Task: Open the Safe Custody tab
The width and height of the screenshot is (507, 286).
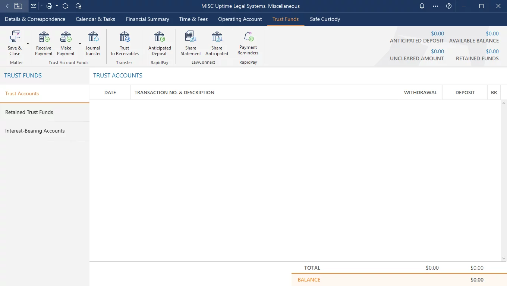Action: [325, 19]
